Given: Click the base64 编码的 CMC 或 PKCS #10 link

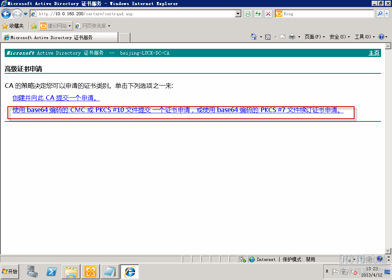Looking at the screenshot, I should (x=178, y=110).
